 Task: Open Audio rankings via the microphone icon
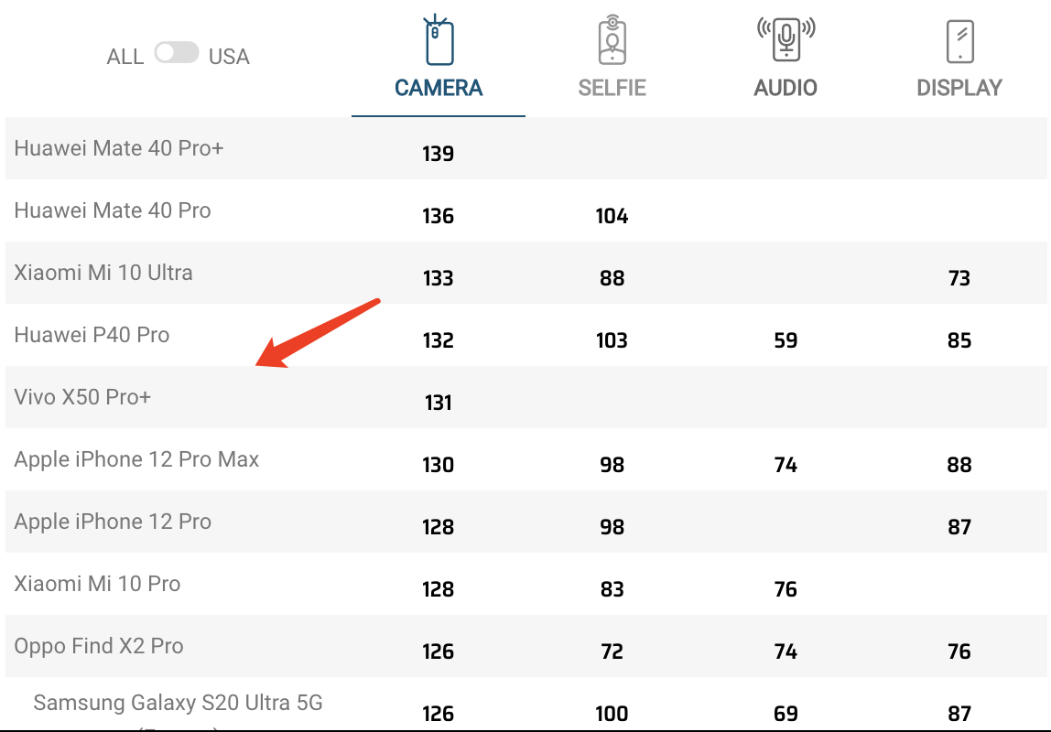click(x=786, y=40)
